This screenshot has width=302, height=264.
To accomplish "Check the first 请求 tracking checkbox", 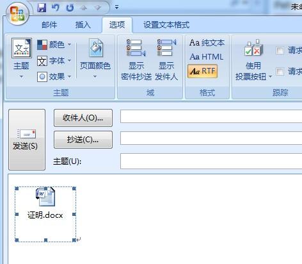I will (x=280, y=51).
